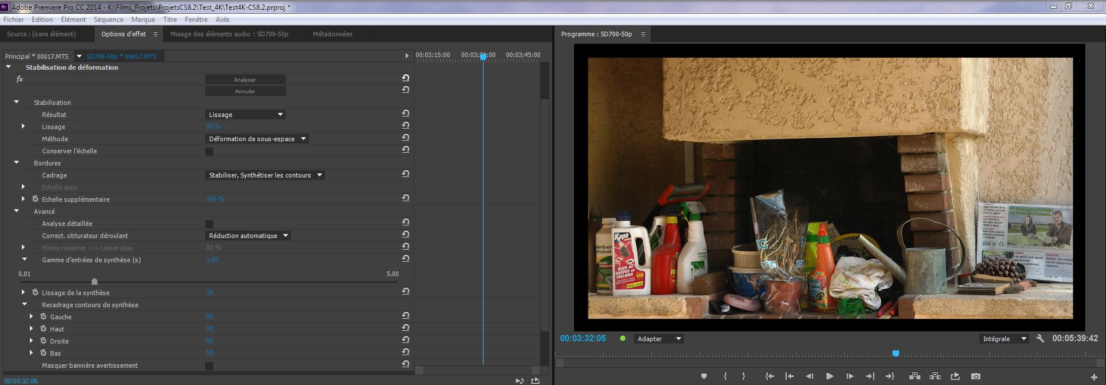Enable the Conserver l'échelle checkbox
This screenshot has height=385, width=1106.
coord(209,151)
